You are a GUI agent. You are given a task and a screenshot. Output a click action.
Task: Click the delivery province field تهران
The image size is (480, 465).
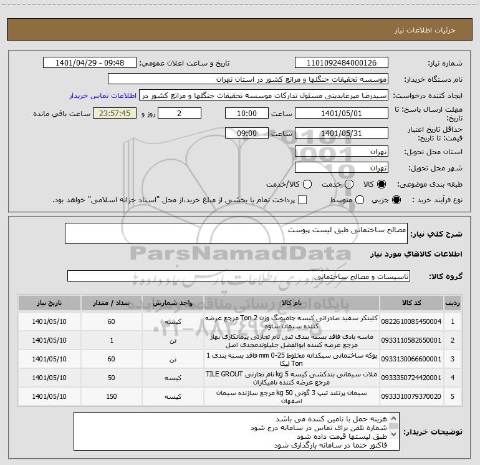342,152
